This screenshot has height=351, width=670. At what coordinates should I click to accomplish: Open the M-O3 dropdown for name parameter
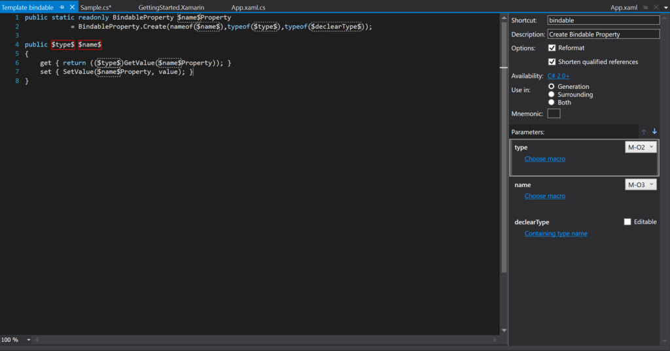pos(641,184)
